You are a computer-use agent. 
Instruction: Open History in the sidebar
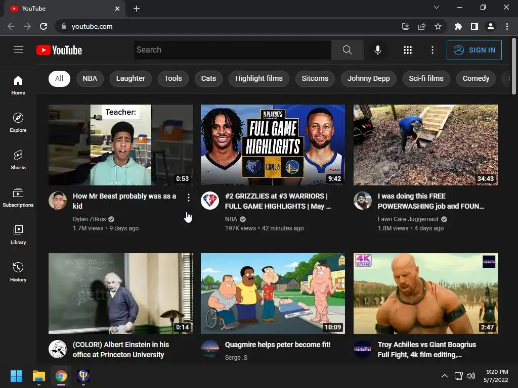[18, 272]
